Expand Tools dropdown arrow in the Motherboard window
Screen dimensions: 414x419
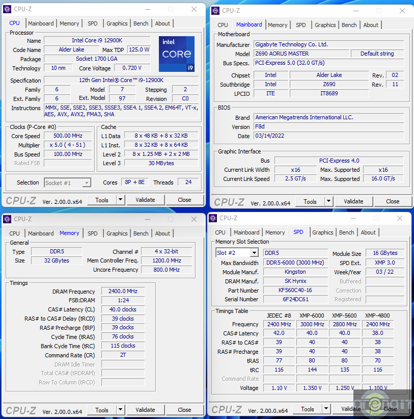point(329,201)
